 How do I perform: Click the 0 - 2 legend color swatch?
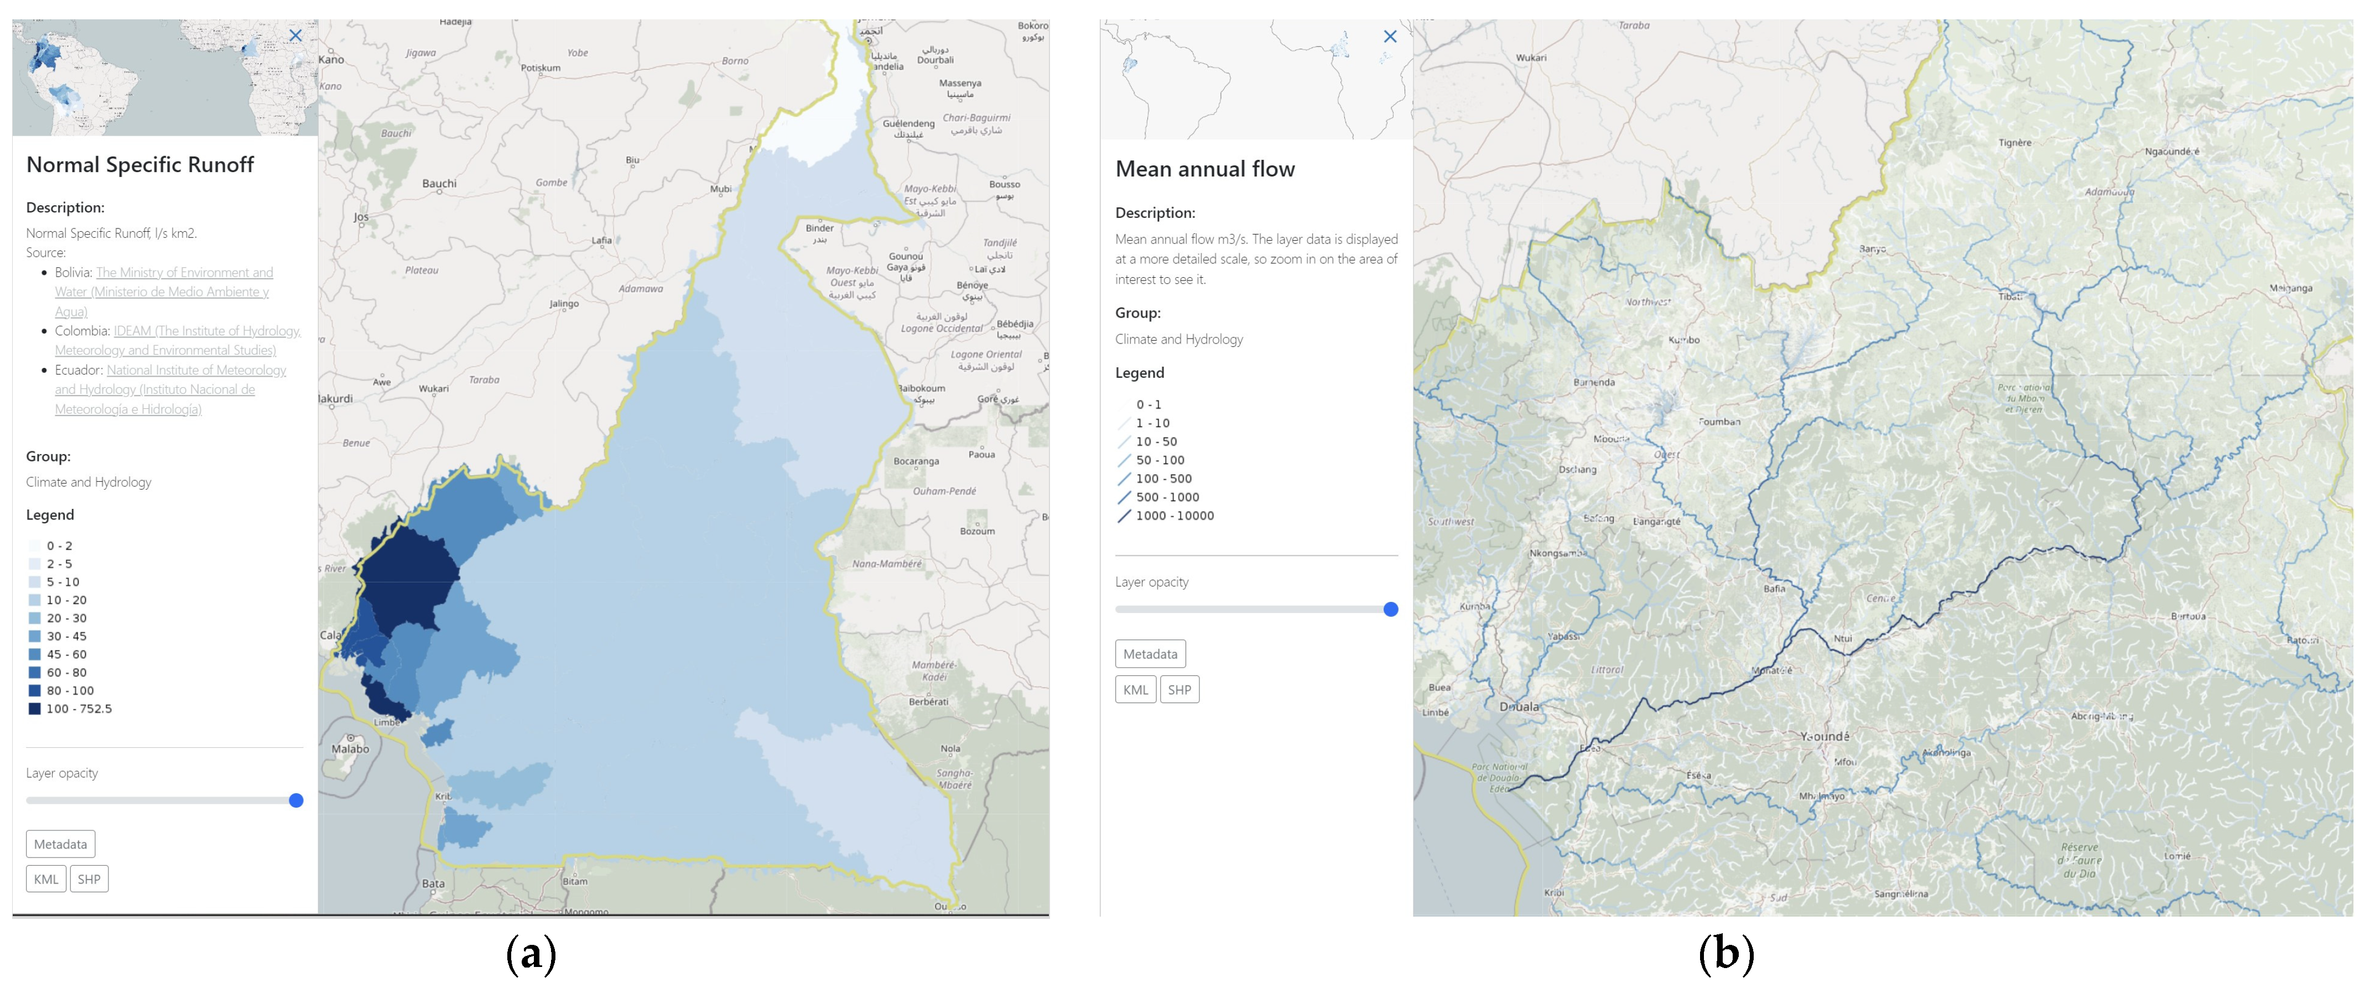point(35,547)
